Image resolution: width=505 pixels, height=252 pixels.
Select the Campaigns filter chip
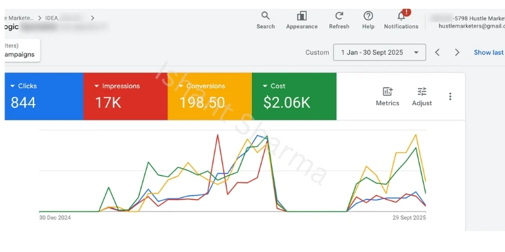tap(19, 54)
